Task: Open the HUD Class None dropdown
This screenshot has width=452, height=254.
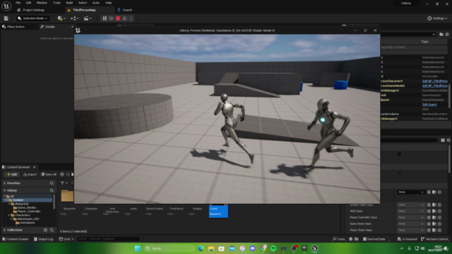Action: (410, 211)
